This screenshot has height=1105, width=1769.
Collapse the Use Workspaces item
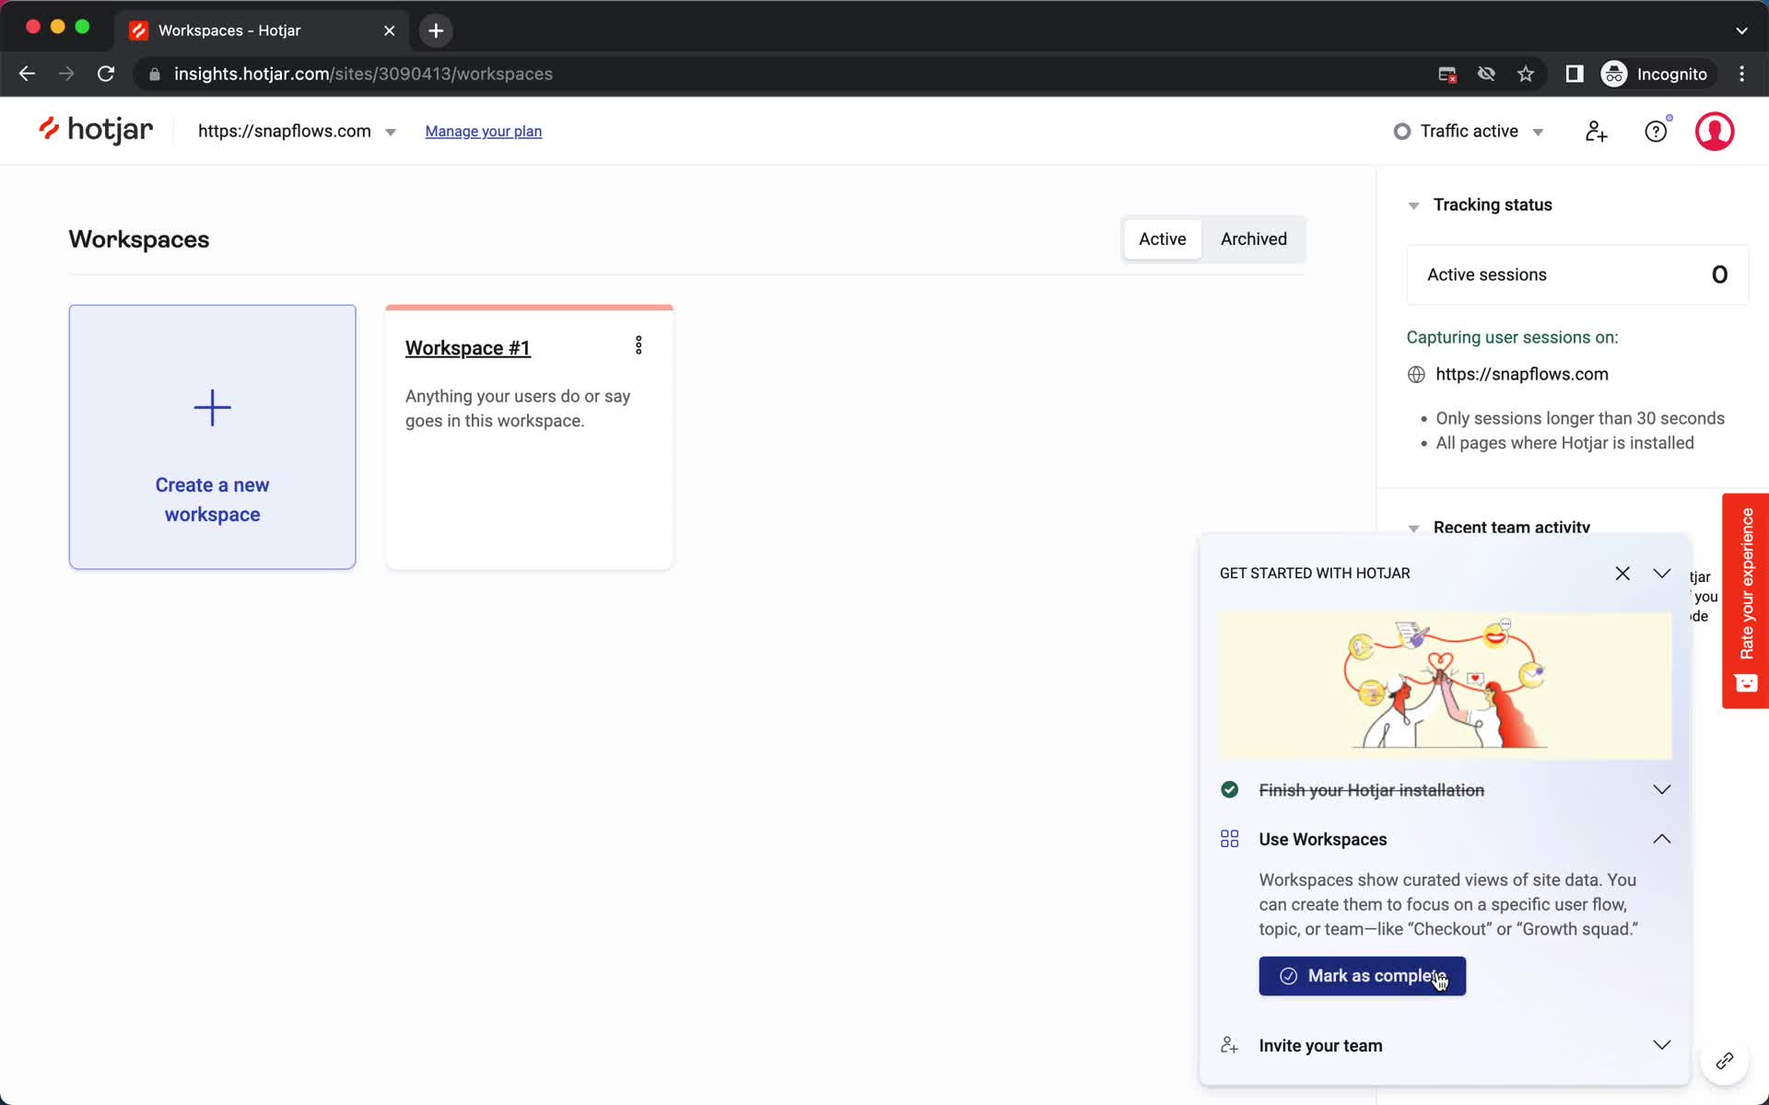(1661, 839)
